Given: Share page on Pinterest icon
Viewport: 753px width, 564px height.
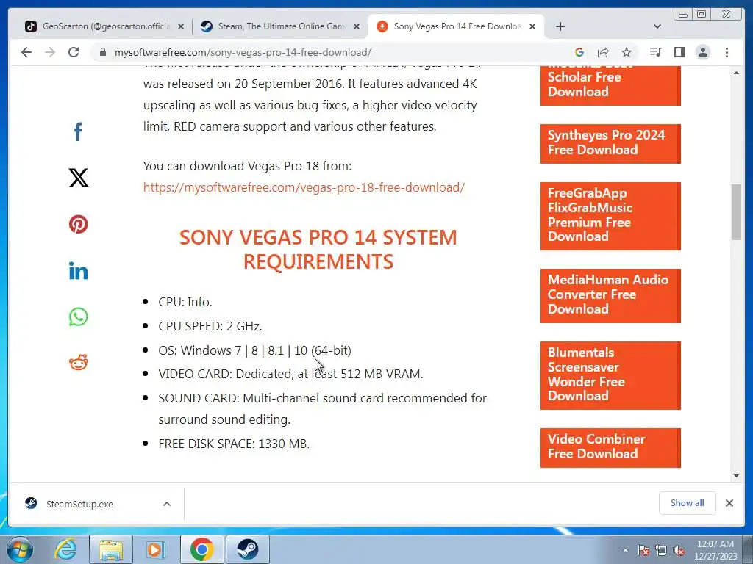Looking at the screenshot, I should click(x=78, y=224).
